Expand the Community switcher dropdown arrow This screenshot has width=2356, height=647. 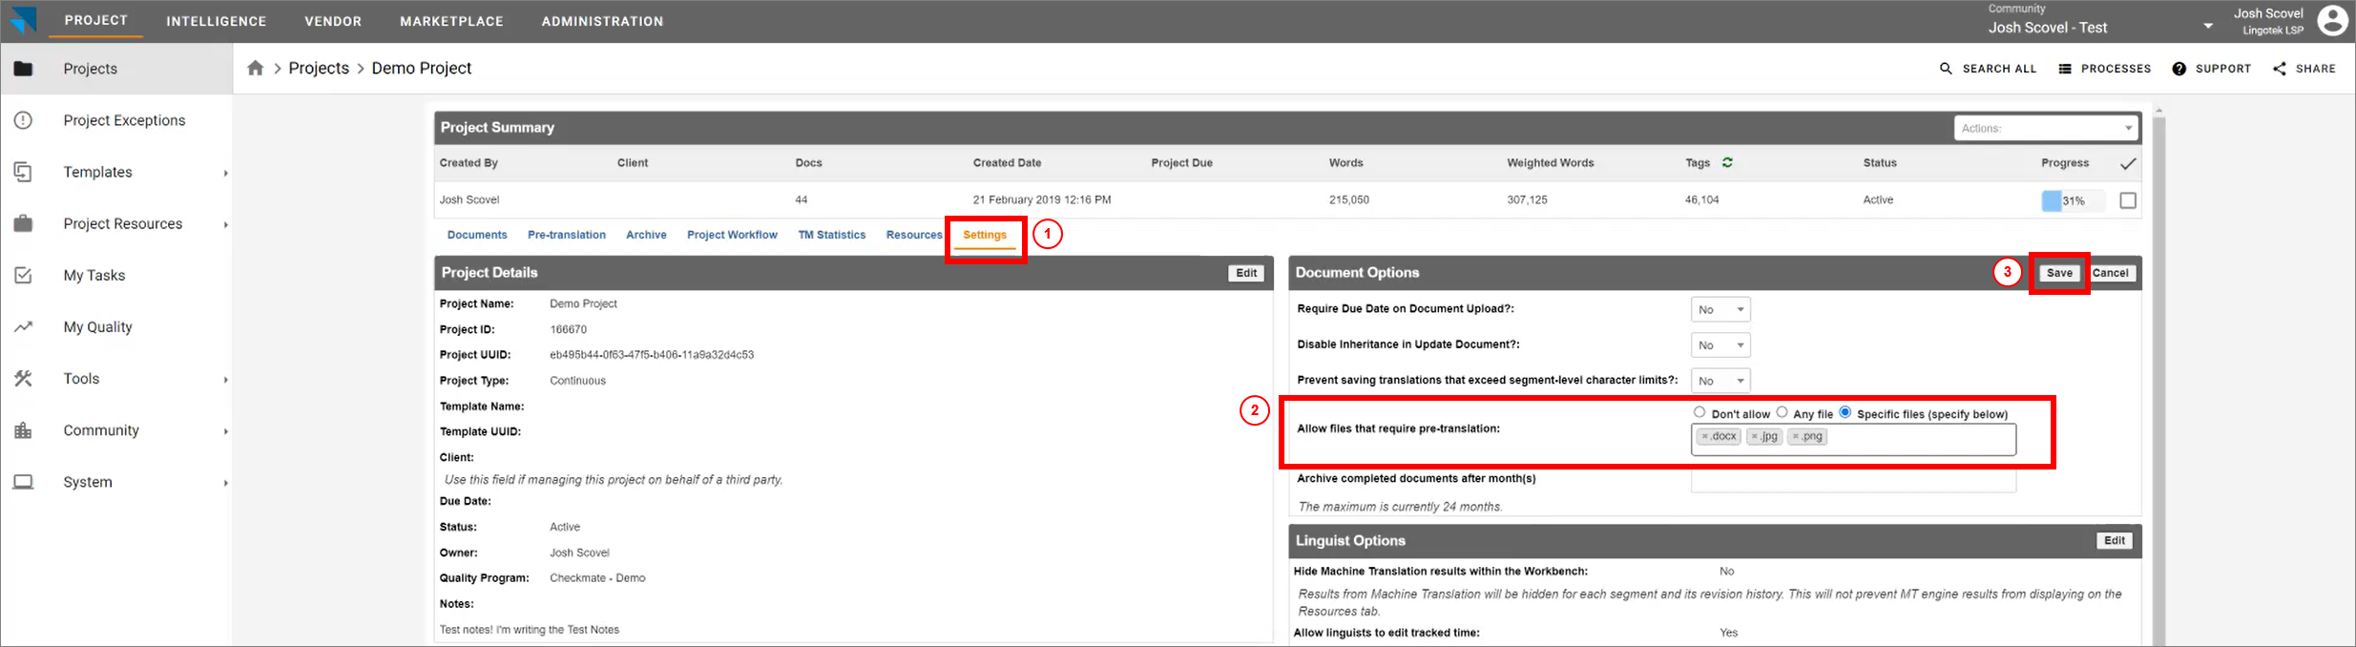[x=2208, y=26]
